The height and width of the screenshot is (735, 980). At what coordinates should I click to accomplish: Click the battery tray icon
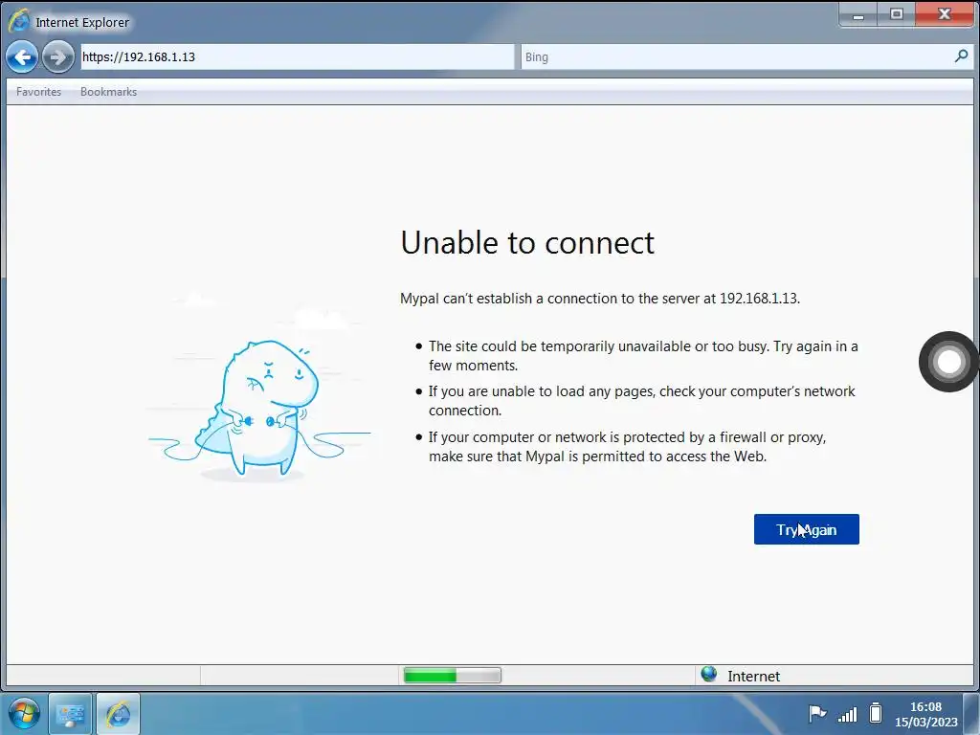point(876,712)
